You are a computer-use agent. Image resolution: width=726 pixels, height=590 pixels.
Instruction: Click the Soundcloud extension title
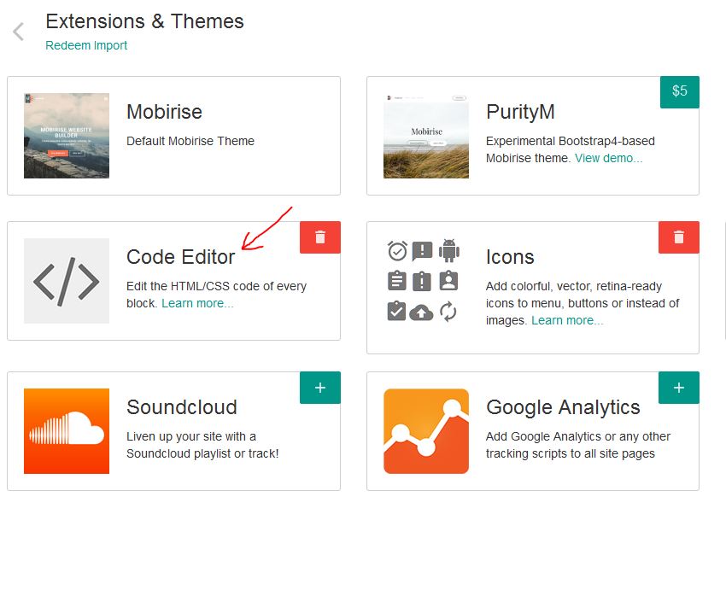(x=182, y=407)
